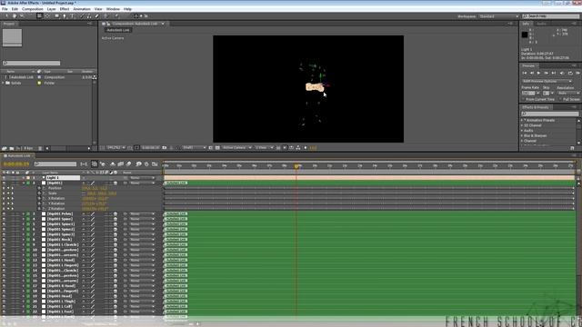Image resolution: width=582 pixels, height=327 pixels.
Task: Click the current timecode in the timeline
Action: coord(16,163)
